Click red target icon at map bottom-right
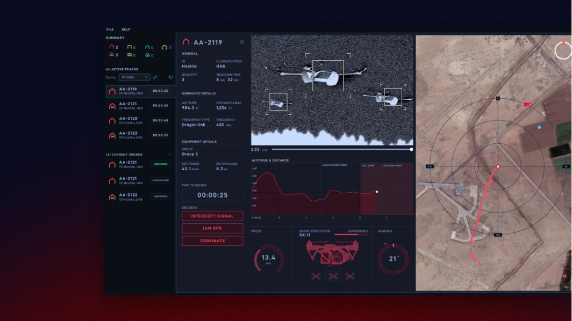The width and height of the screenshot is (572, 321). (x=564, y=276)
